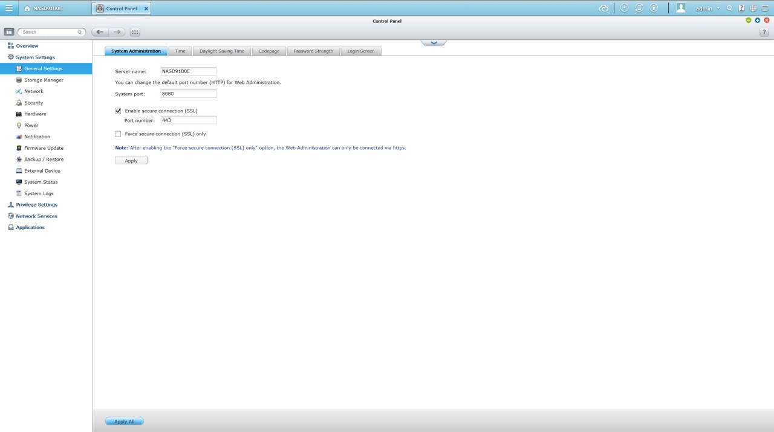Open the Control Panel help question button
The height and width of the screenshot is (432, 774).
point(764,32)
